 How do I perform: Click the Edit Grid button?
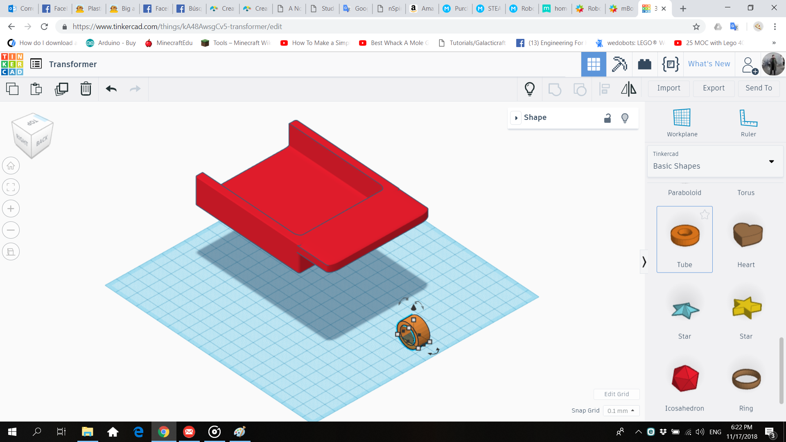coord(616,394)
